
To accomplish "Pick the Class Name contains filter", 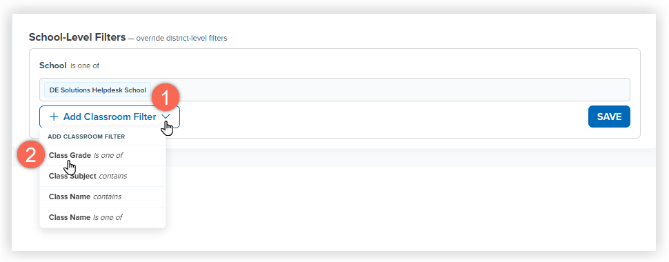I will click(102, 196).
